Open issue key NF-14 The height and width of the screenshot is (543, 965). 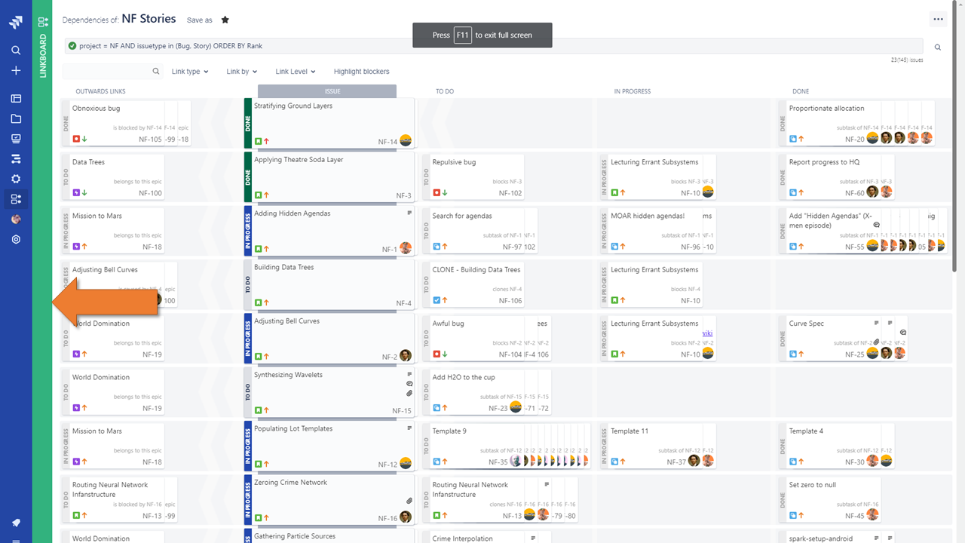pyautogui.click(x=388, y=142)
